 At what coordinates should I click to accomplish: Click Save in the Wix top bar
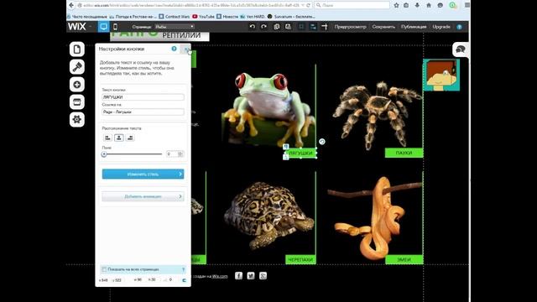[x=383, y=27]
